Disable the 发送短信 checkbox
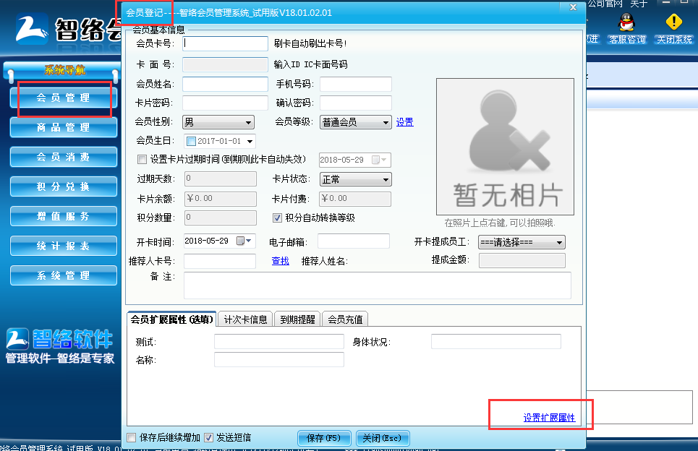 (208, 437)
